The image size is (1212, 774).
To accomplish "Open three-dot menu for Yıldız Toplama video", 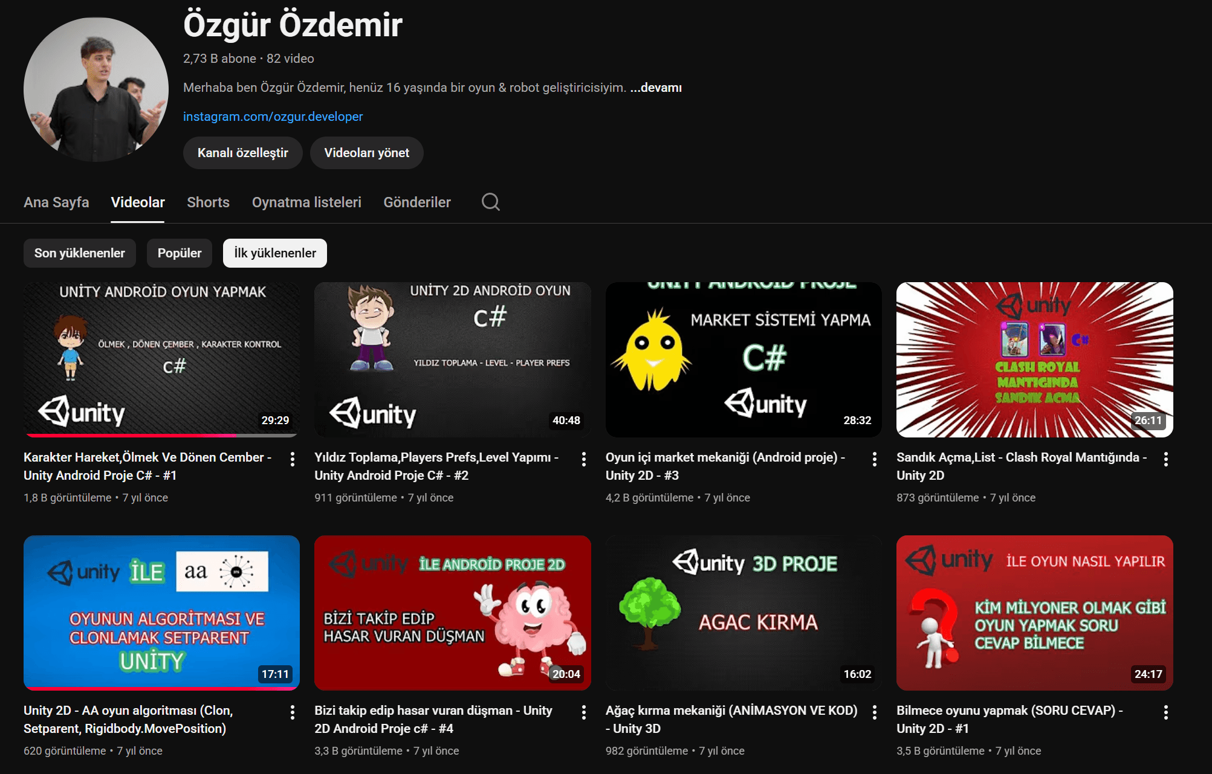I will (x=583, y=459).
